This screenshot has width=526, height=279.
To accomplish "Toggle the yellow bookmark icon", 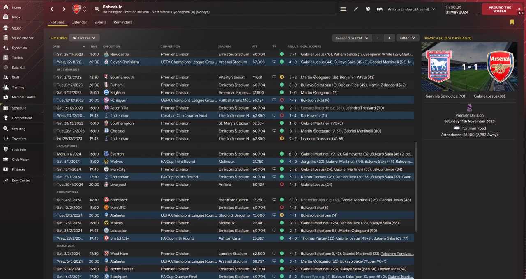I will coord(512,22).
